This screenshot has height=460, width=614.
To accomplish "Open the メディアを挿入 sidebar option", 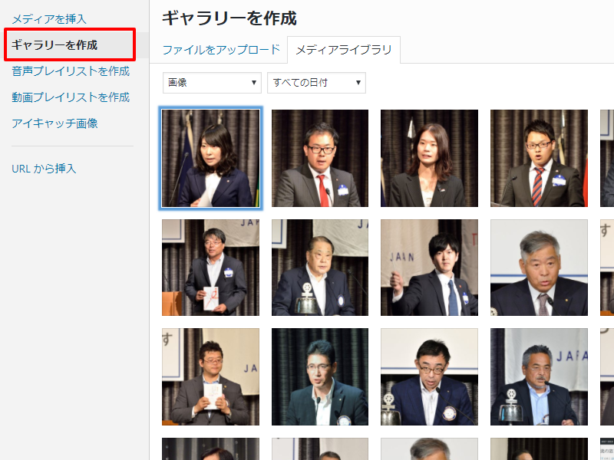I will [x=49, y=18].
